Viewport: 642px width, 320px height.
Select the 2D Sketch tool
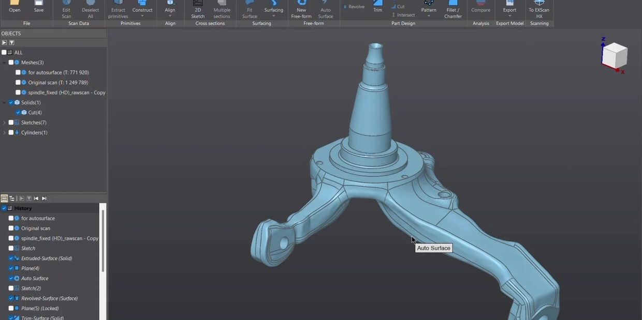click(x=198, y=9)
